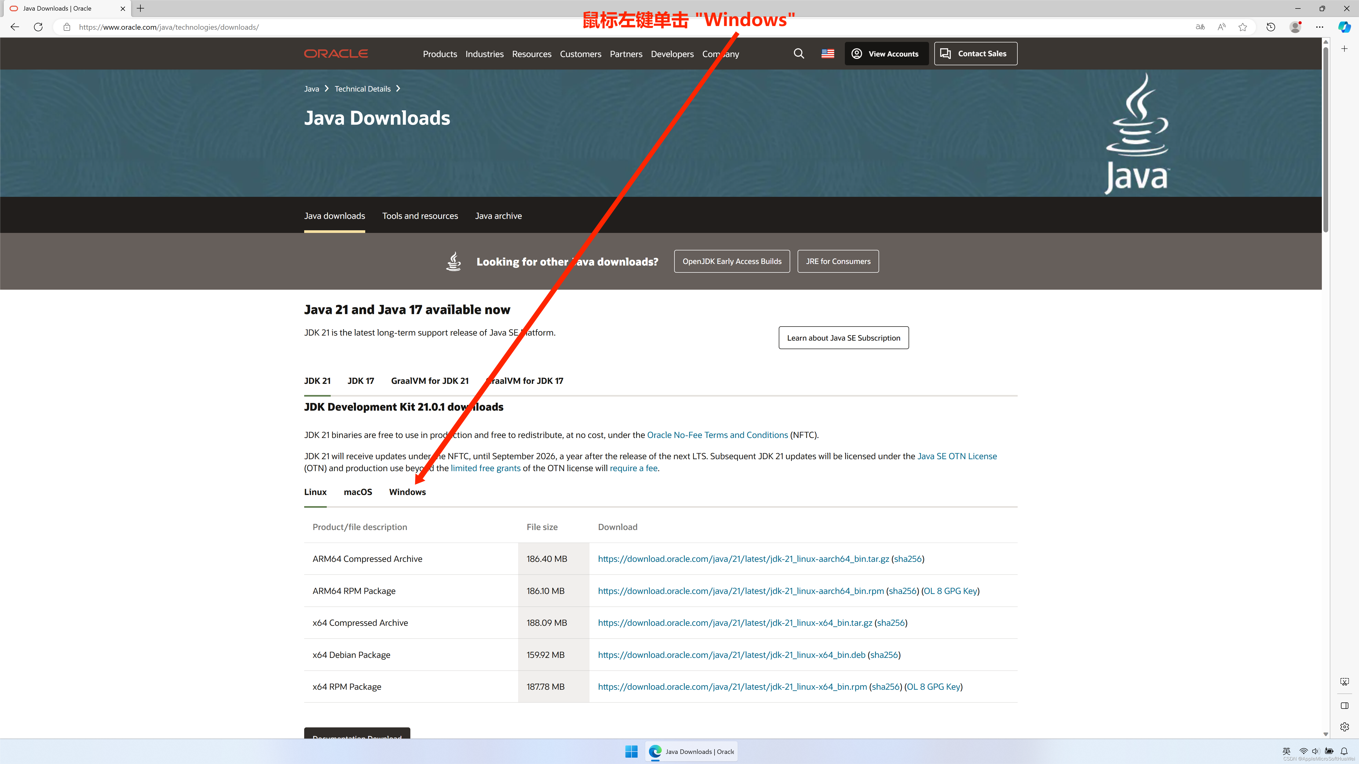Open the Industries menu
This screenshot has height=764, width=1359.
pos(484,54)
